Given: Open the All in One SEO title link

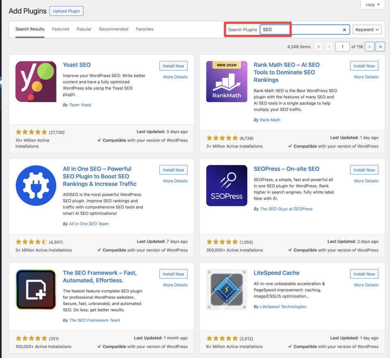Looking at the screenshot, I should 100,176.
